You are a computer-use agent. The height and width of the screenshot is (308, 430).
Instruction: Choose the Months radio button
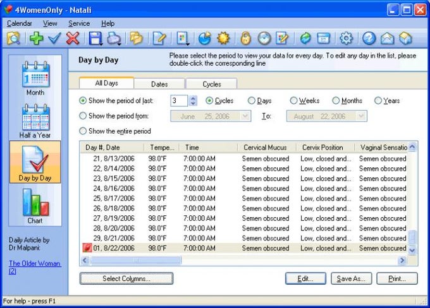336,100
